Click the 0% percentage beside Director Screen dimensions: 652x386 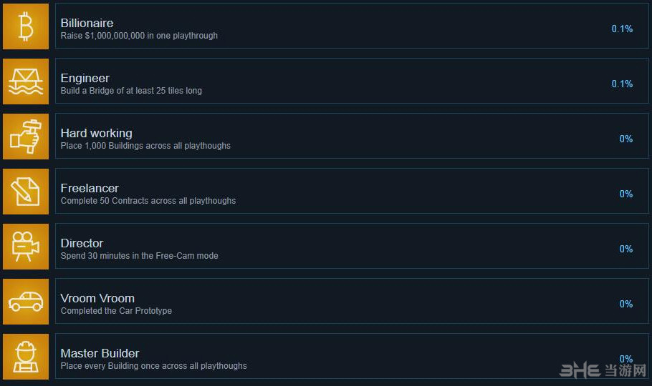tap(626, 249)
